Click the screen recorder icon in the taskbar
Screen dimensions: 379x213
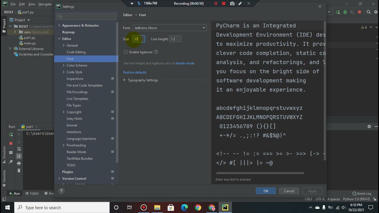pyautogui.click(x=144, y=207)
